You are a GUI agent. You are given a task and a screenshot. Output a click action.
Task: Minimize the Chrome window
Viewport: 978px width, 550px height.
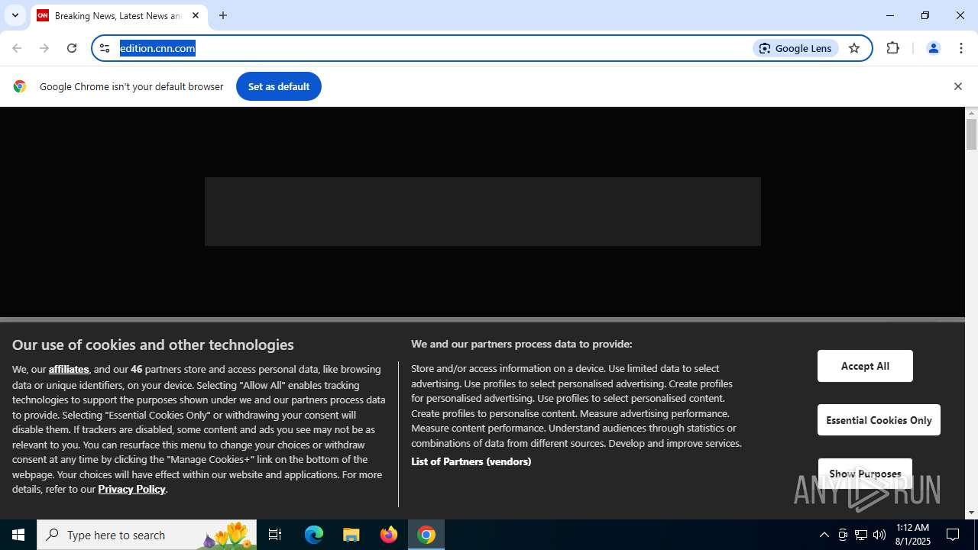pos(890,15)
